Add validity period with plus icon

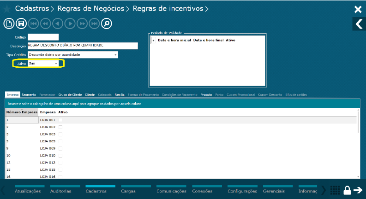(153, 41)
